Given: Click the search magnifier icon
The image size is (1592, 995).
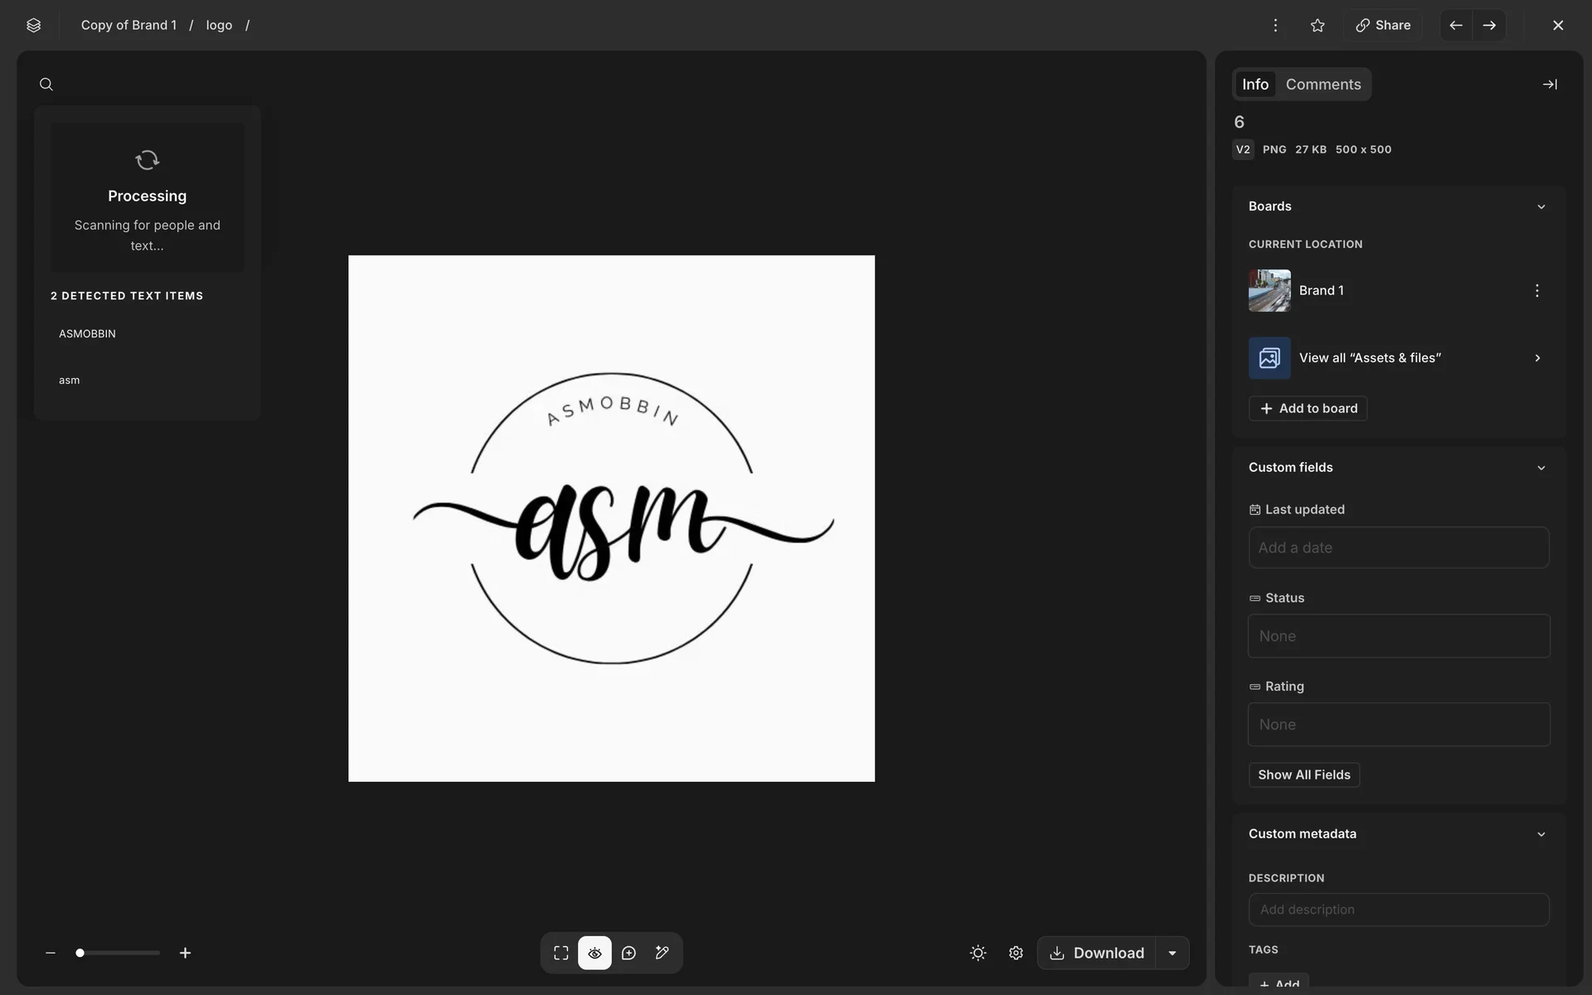Looking at the screenshot, I should 46,85.
